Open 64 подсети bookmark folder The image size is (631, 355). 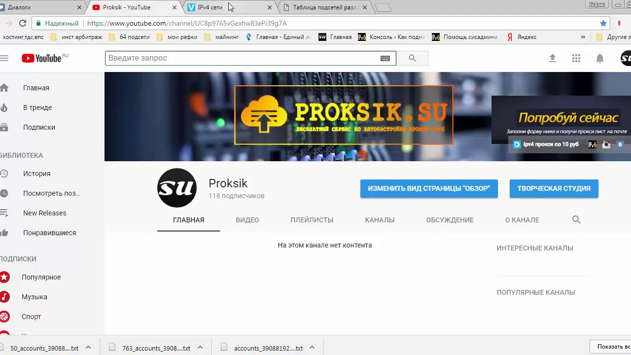pyautogui.click(x=129, y=37)
